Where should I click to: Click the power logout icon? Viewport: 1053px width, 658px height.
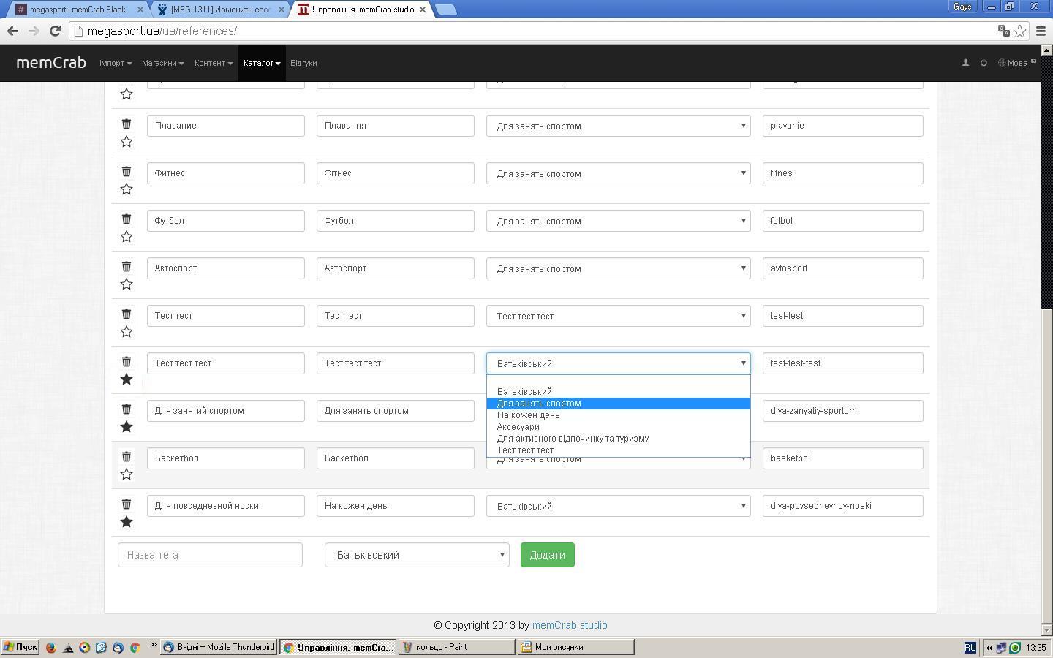point(984,63)
